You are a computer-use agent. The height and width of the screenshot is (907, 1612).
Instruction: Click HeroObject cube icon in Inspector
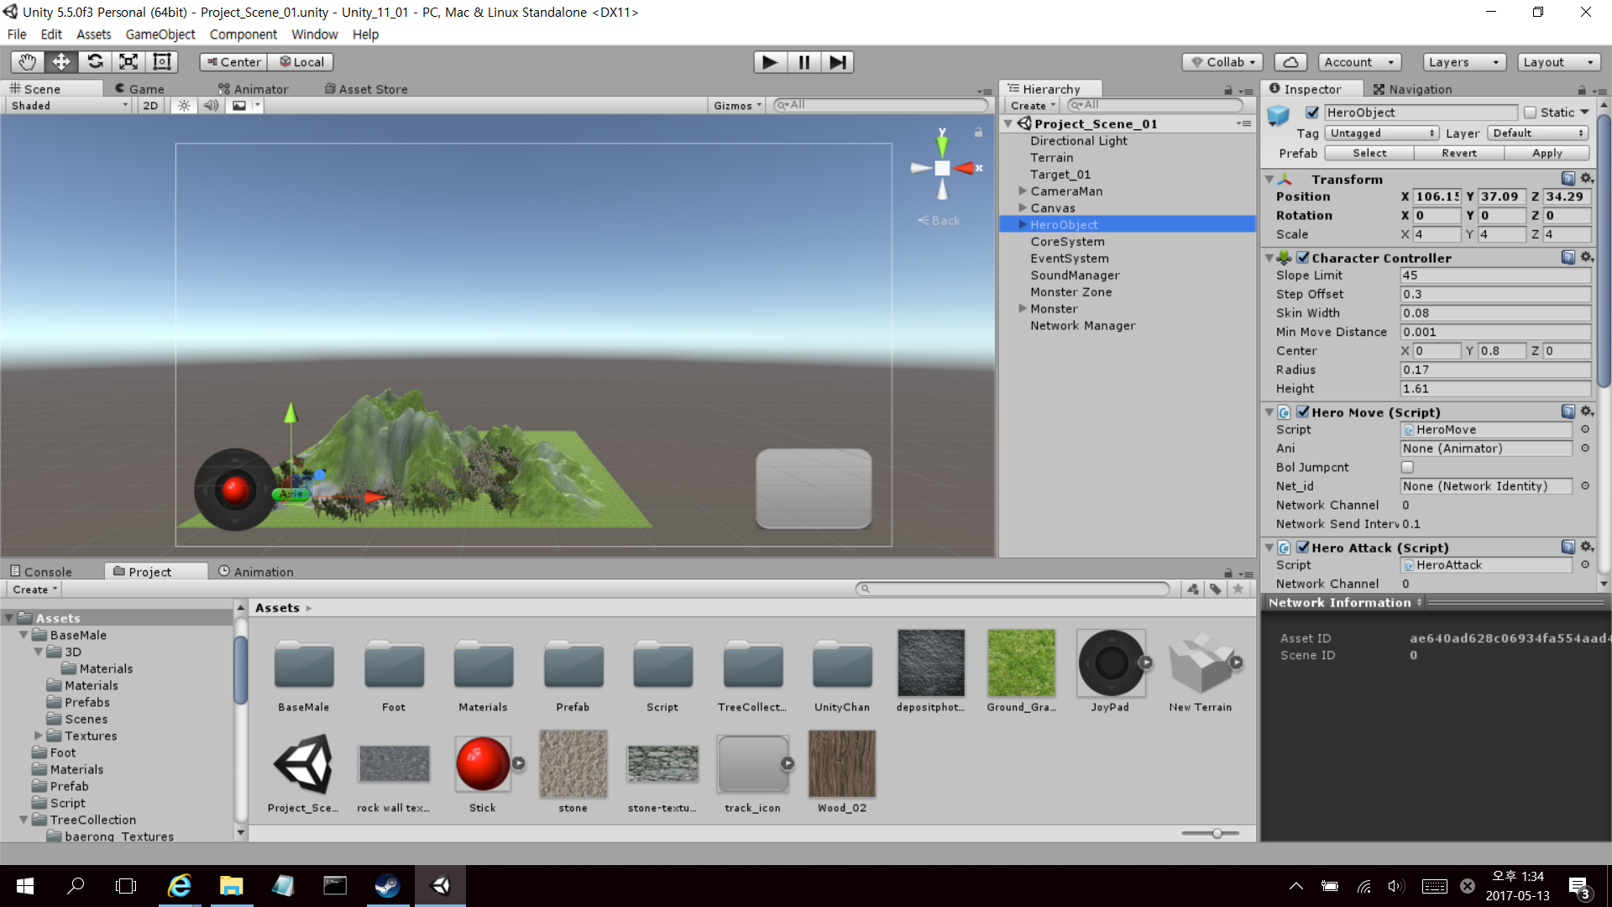tap(1278, 116)
